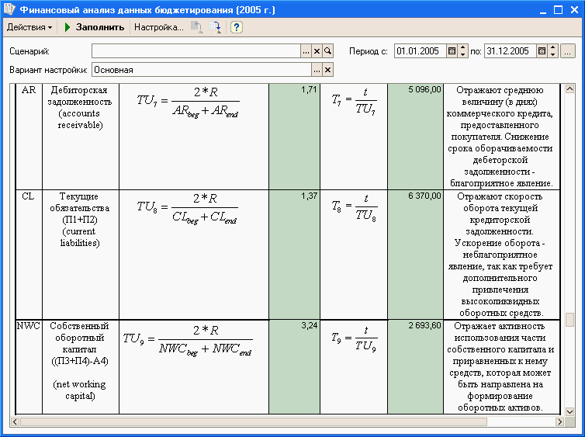Screen dimensions: 585x437
Task: Open Настройка... settings dialog
Action: click(158, 27)
